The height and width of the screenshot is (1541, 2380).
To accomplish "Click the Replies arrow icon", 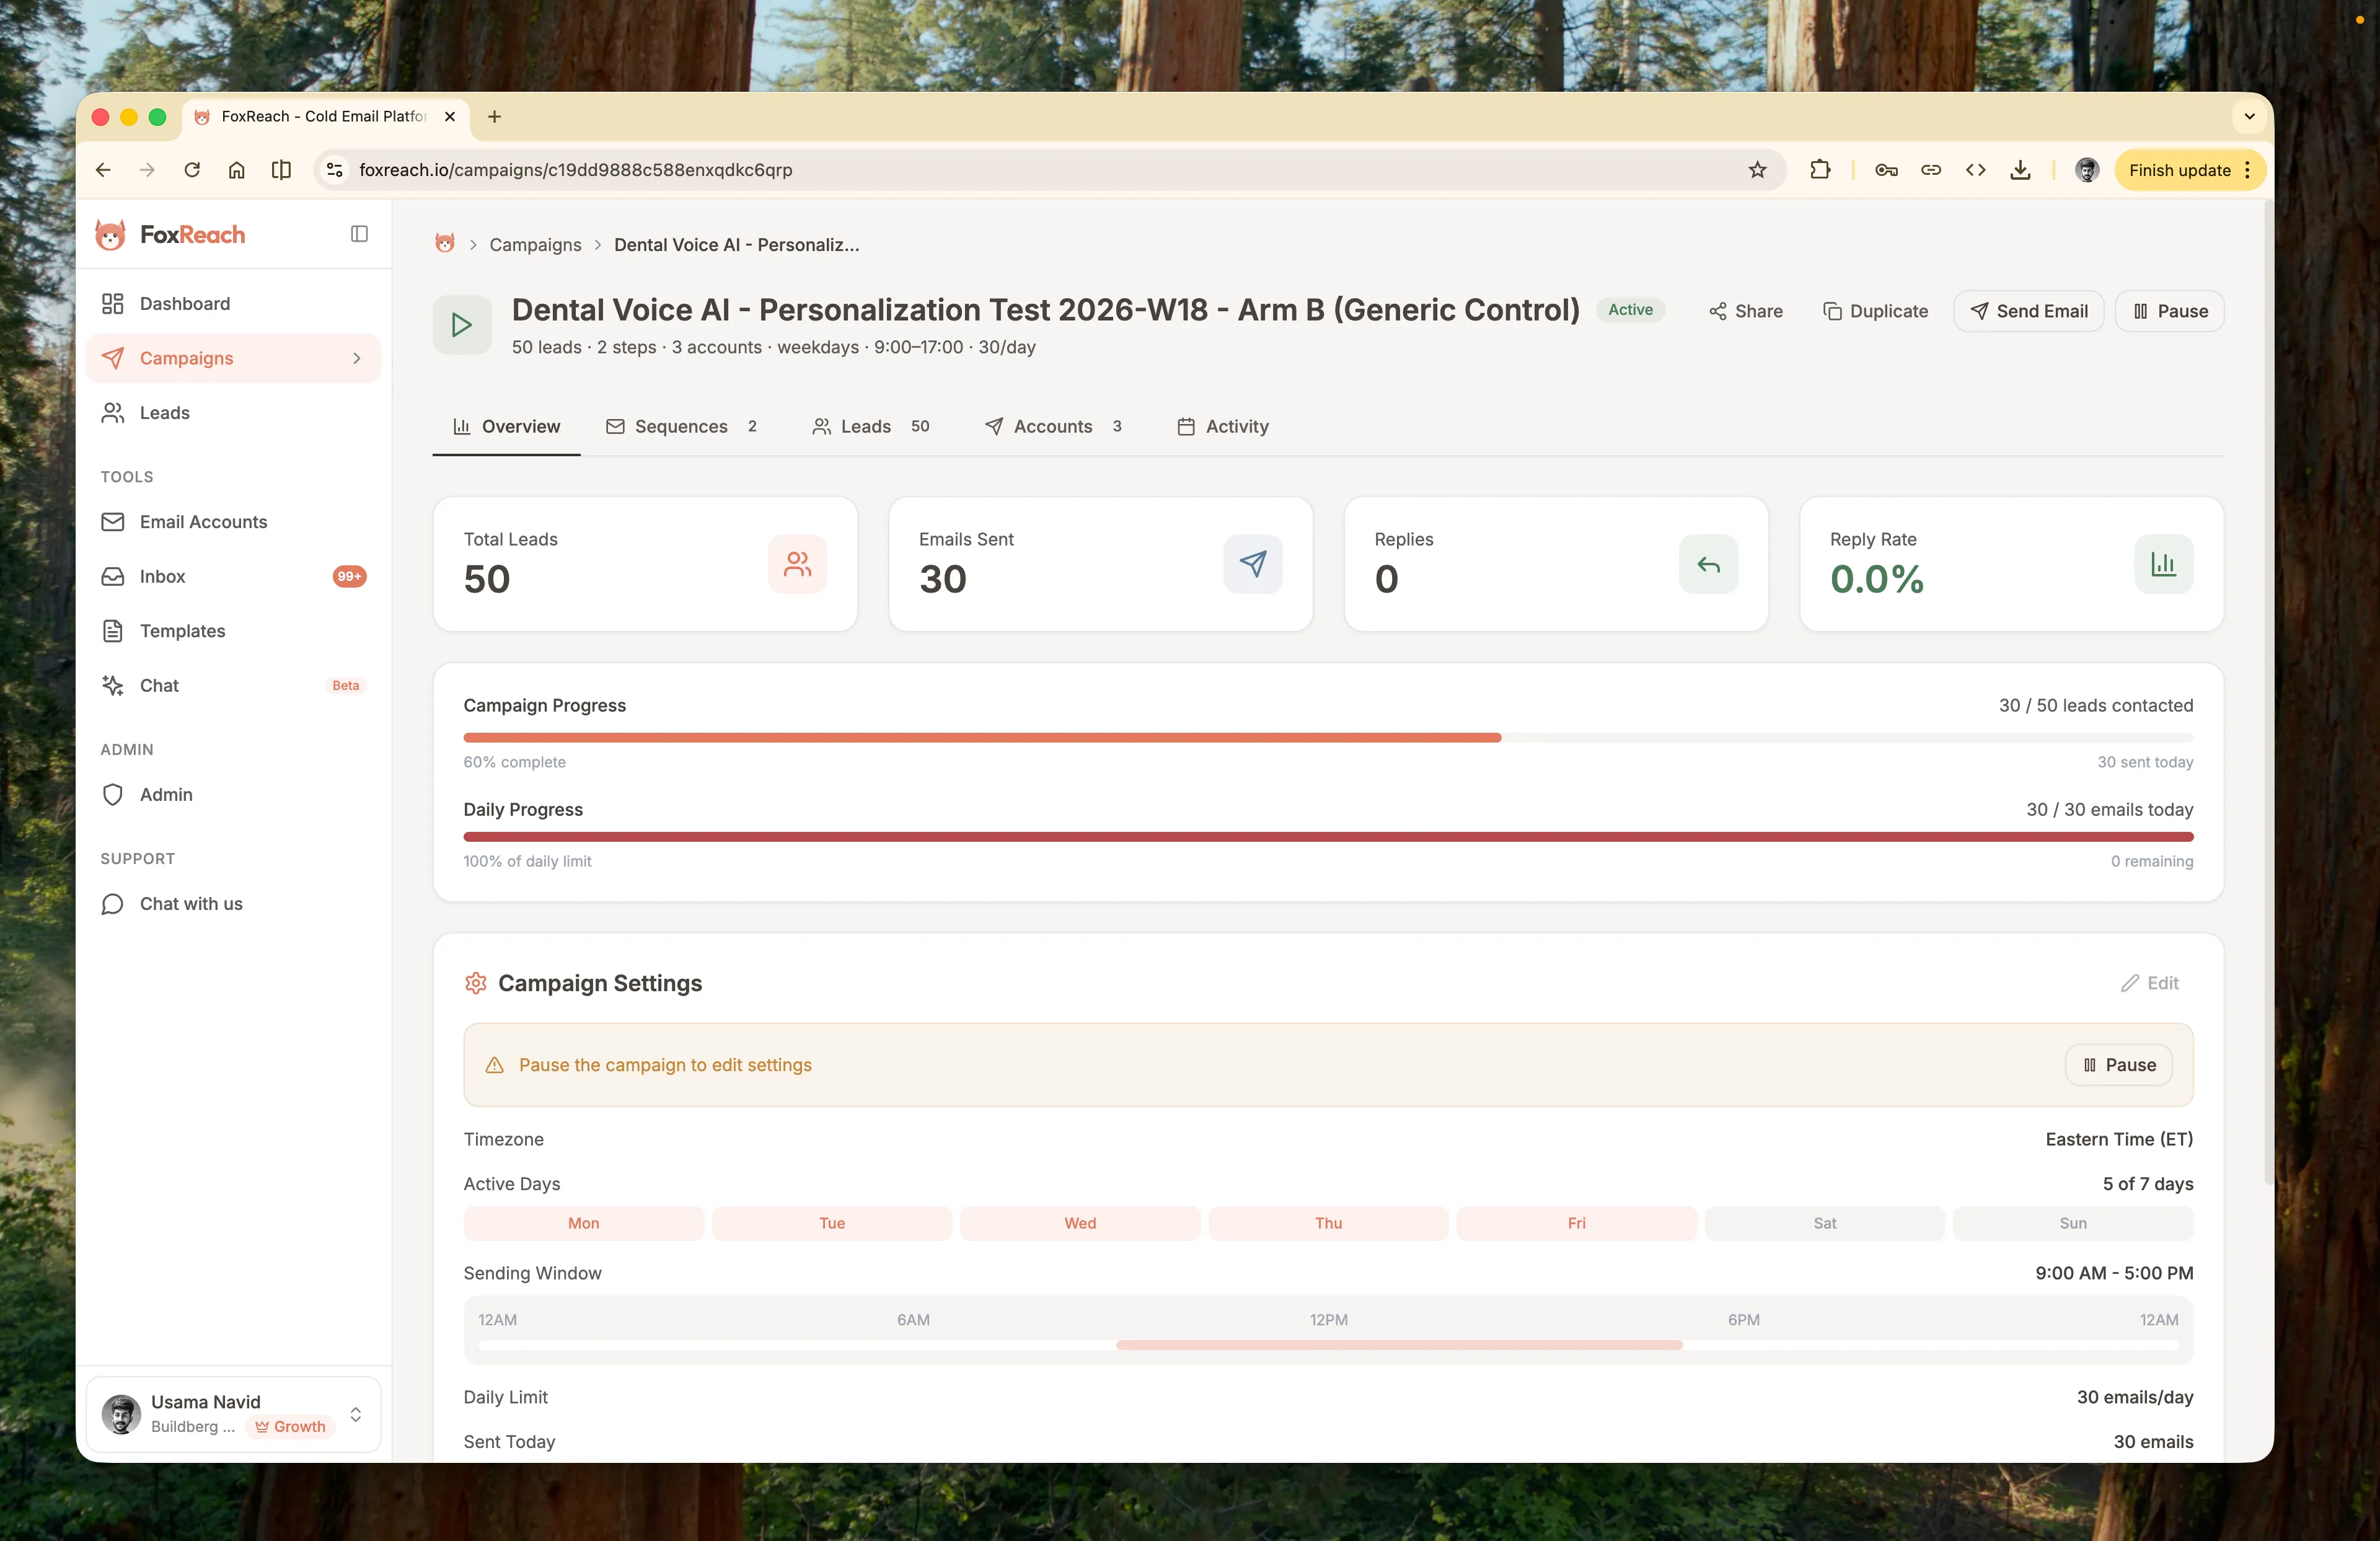I will tap(1708, 564).
